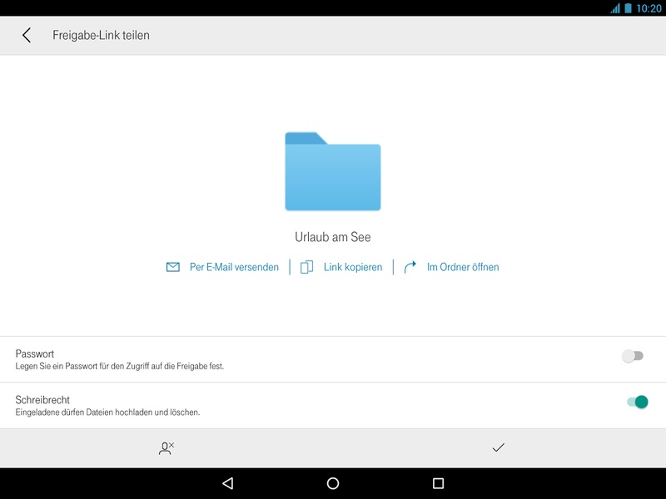Click the signal strength icon
Viewport: 666px width, 499px height.
tap(615, 8)
